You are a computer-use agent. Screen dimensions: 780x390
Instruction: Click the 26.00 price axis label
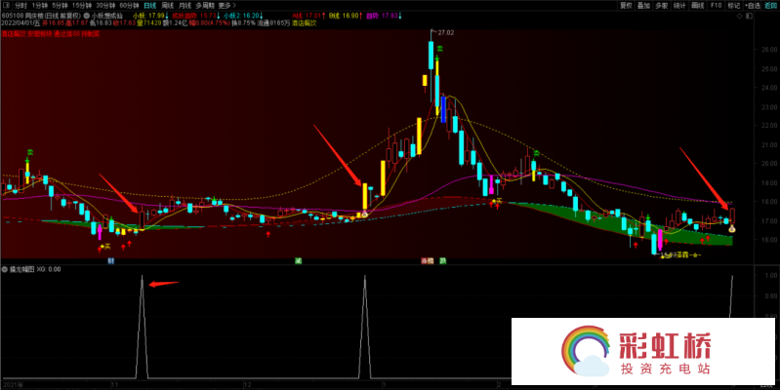pyautogui.click(x=768, y=50)
